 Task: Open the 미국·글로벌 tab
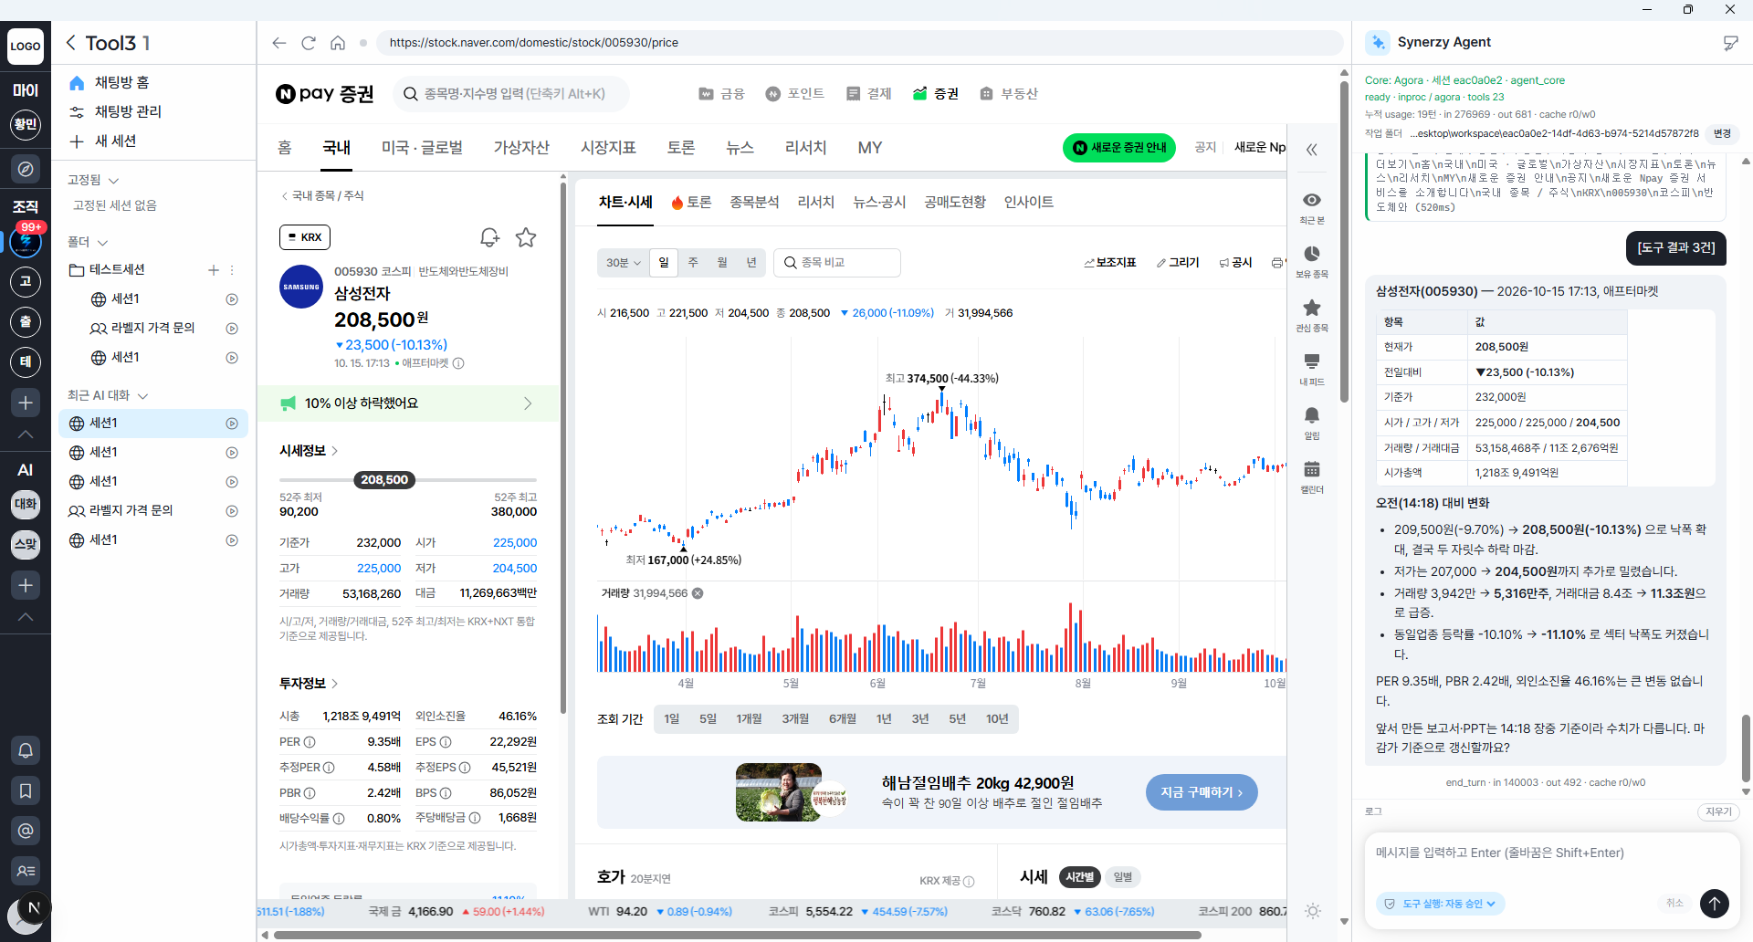(x=422, y=148)
